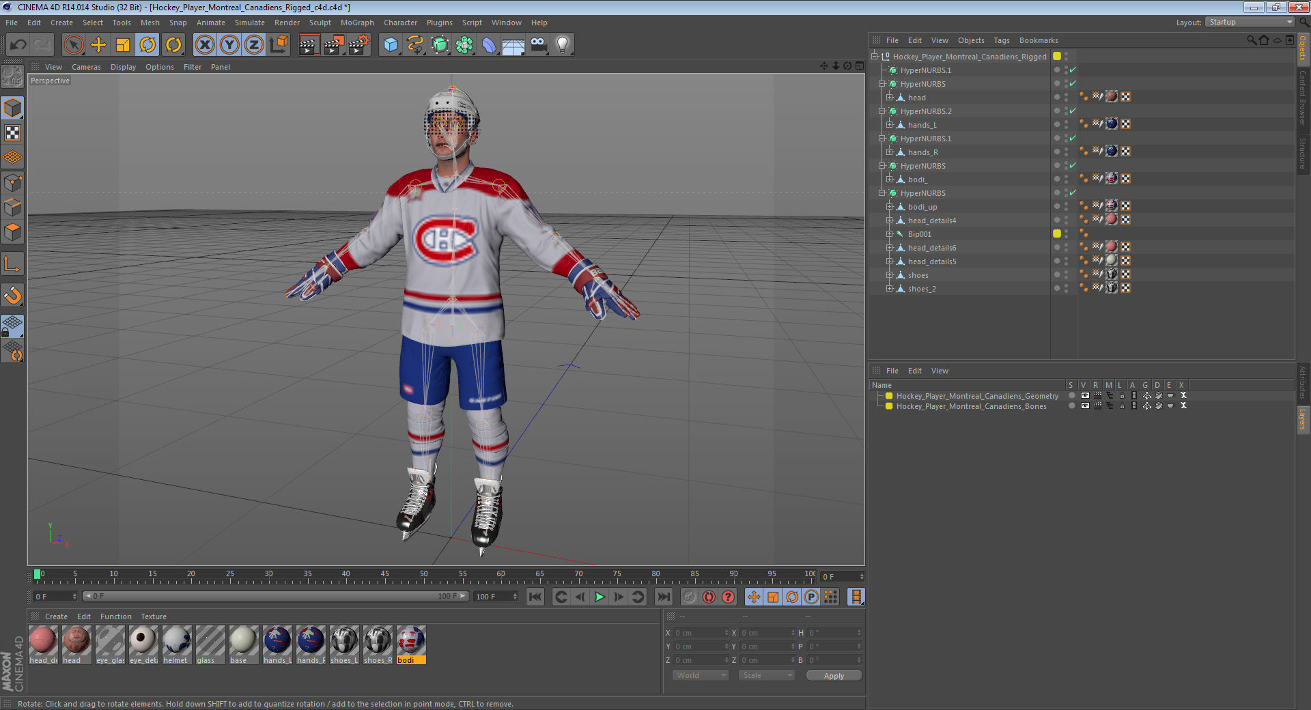Viewport: 1311px width, 710px height.
Task: Click the Enable Axis tool
Action: coord(13,264)
